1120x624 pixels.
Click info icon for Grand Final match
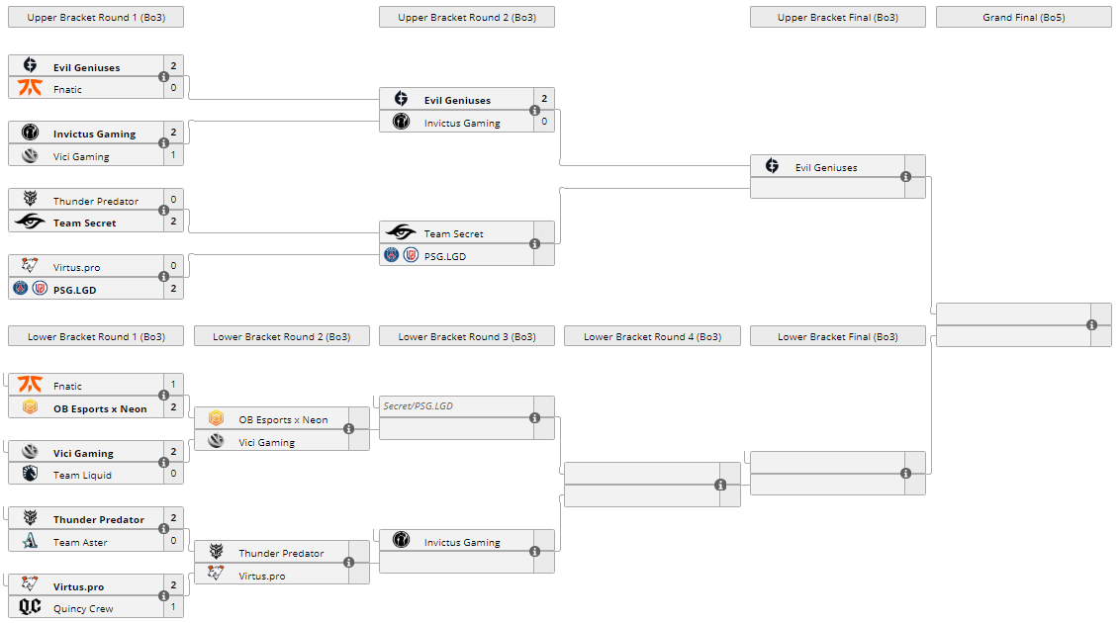click(1092, 324)
